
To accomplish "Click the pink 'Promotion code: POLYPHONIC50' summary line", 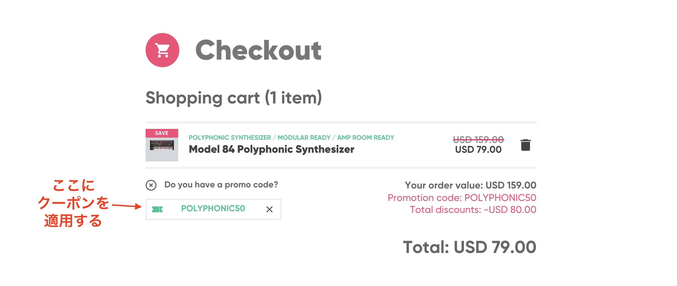I will click(x=462, y=198).
